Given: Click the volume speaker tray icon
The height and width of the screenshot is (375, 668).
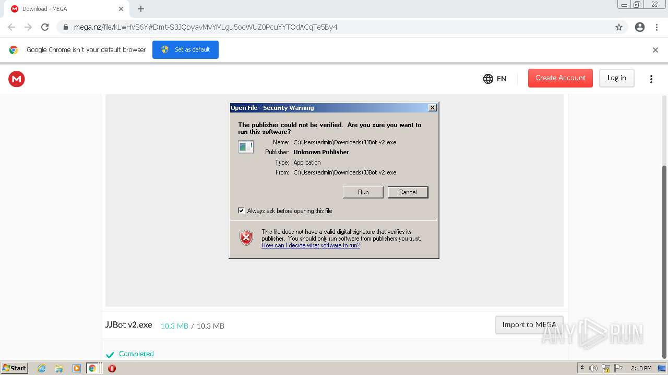Looking at the screenshot, I should coord(593,368).
